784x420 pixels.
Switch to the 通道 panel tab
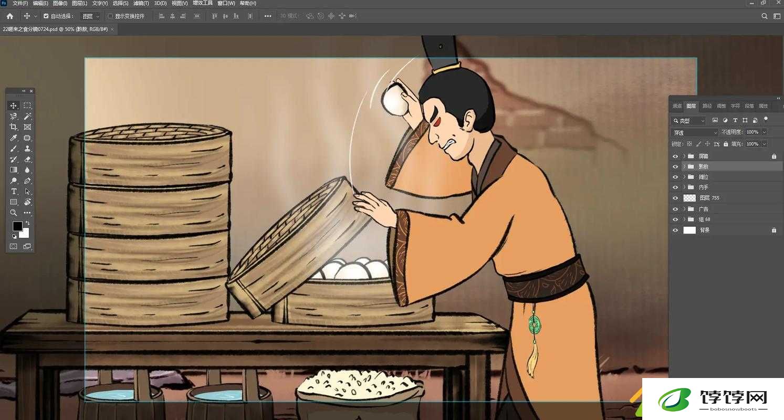coord(677,106)
